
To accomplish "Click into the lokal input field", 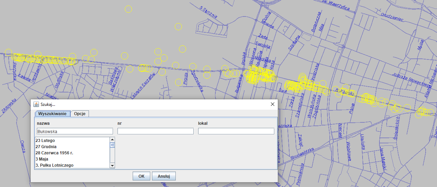I will [236, 131].
